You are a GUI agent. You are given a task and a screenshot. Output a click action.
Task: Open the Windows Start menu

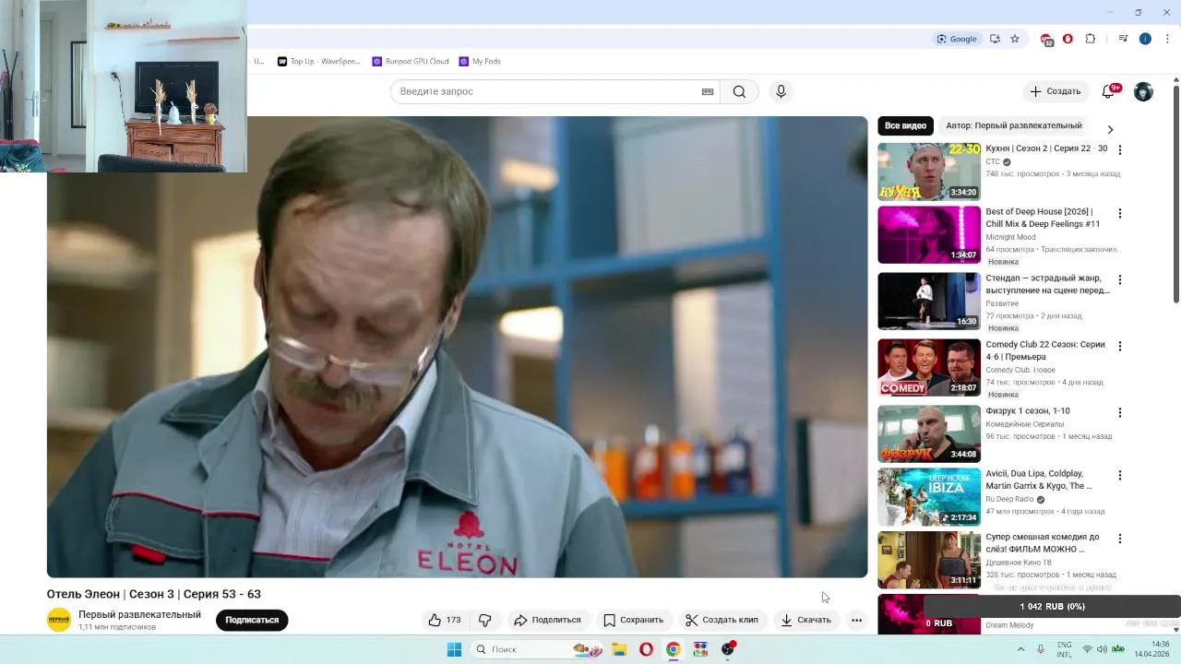point(454,649)
